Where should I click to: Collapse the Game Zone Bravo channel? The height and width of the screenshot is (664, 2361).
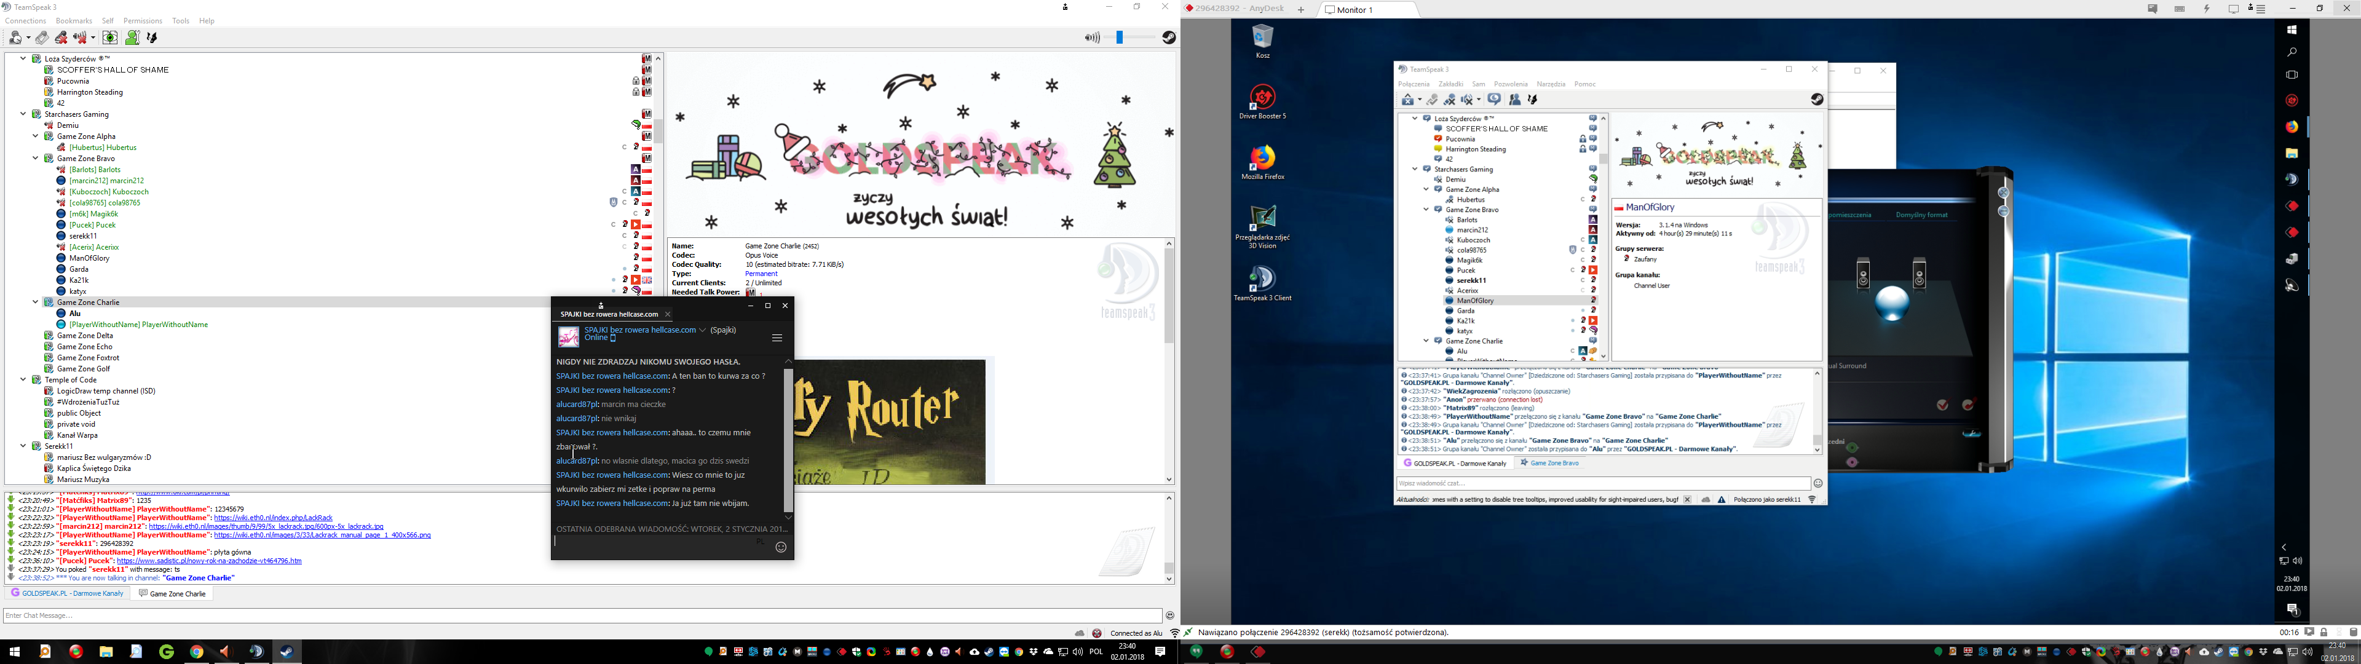(x=36, y=159)
